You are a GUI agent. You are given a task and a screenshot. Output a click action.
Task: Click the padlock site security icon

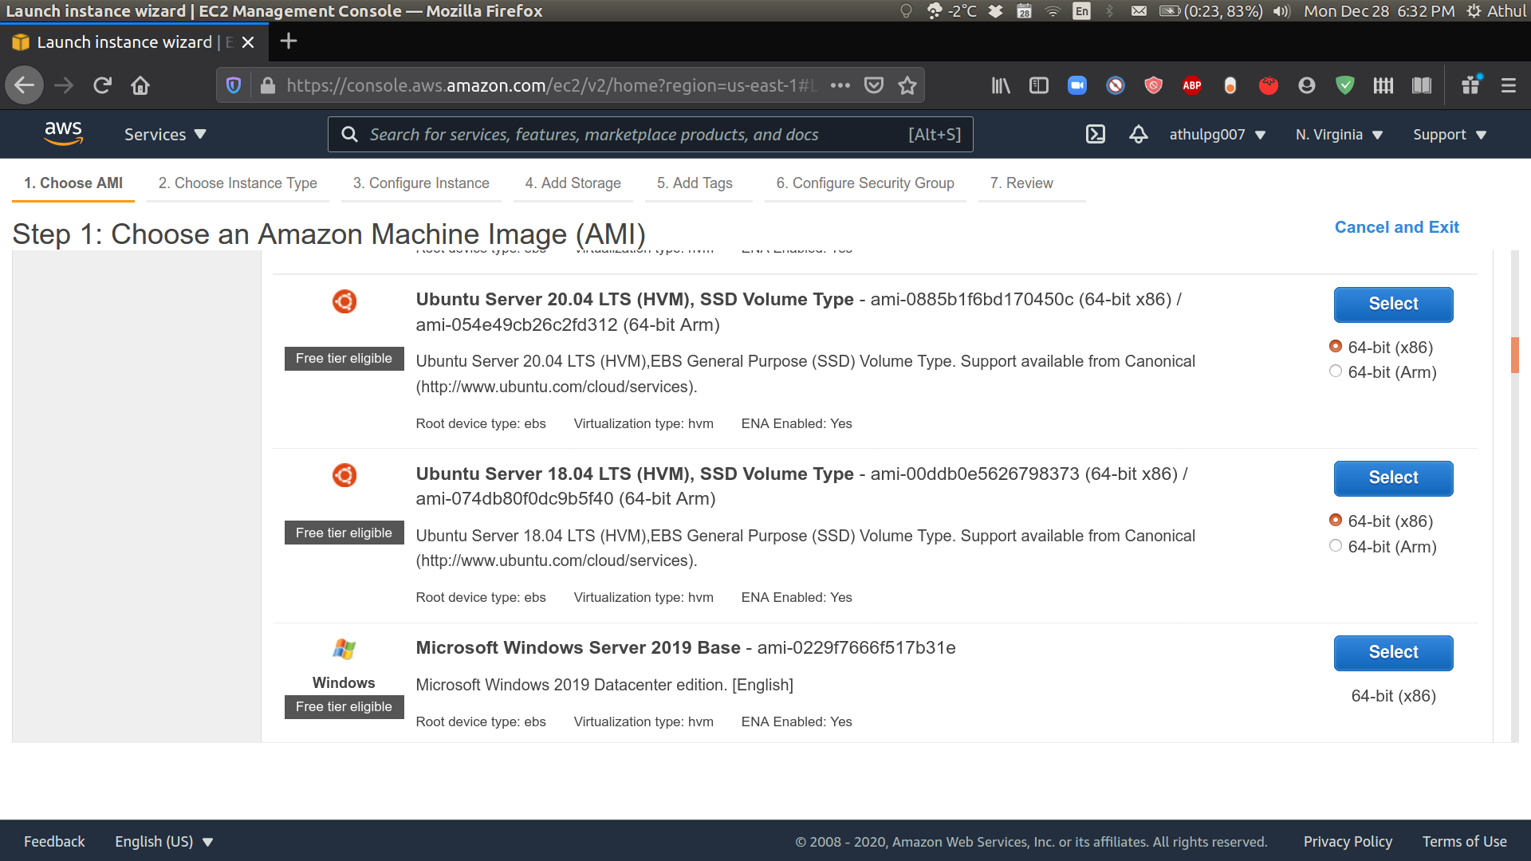click(268, 85)
